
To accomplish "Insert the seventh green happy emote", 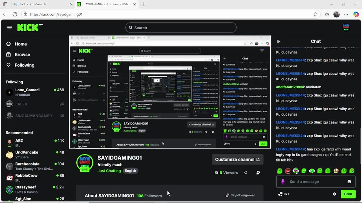I will click(x=328, y=171).
